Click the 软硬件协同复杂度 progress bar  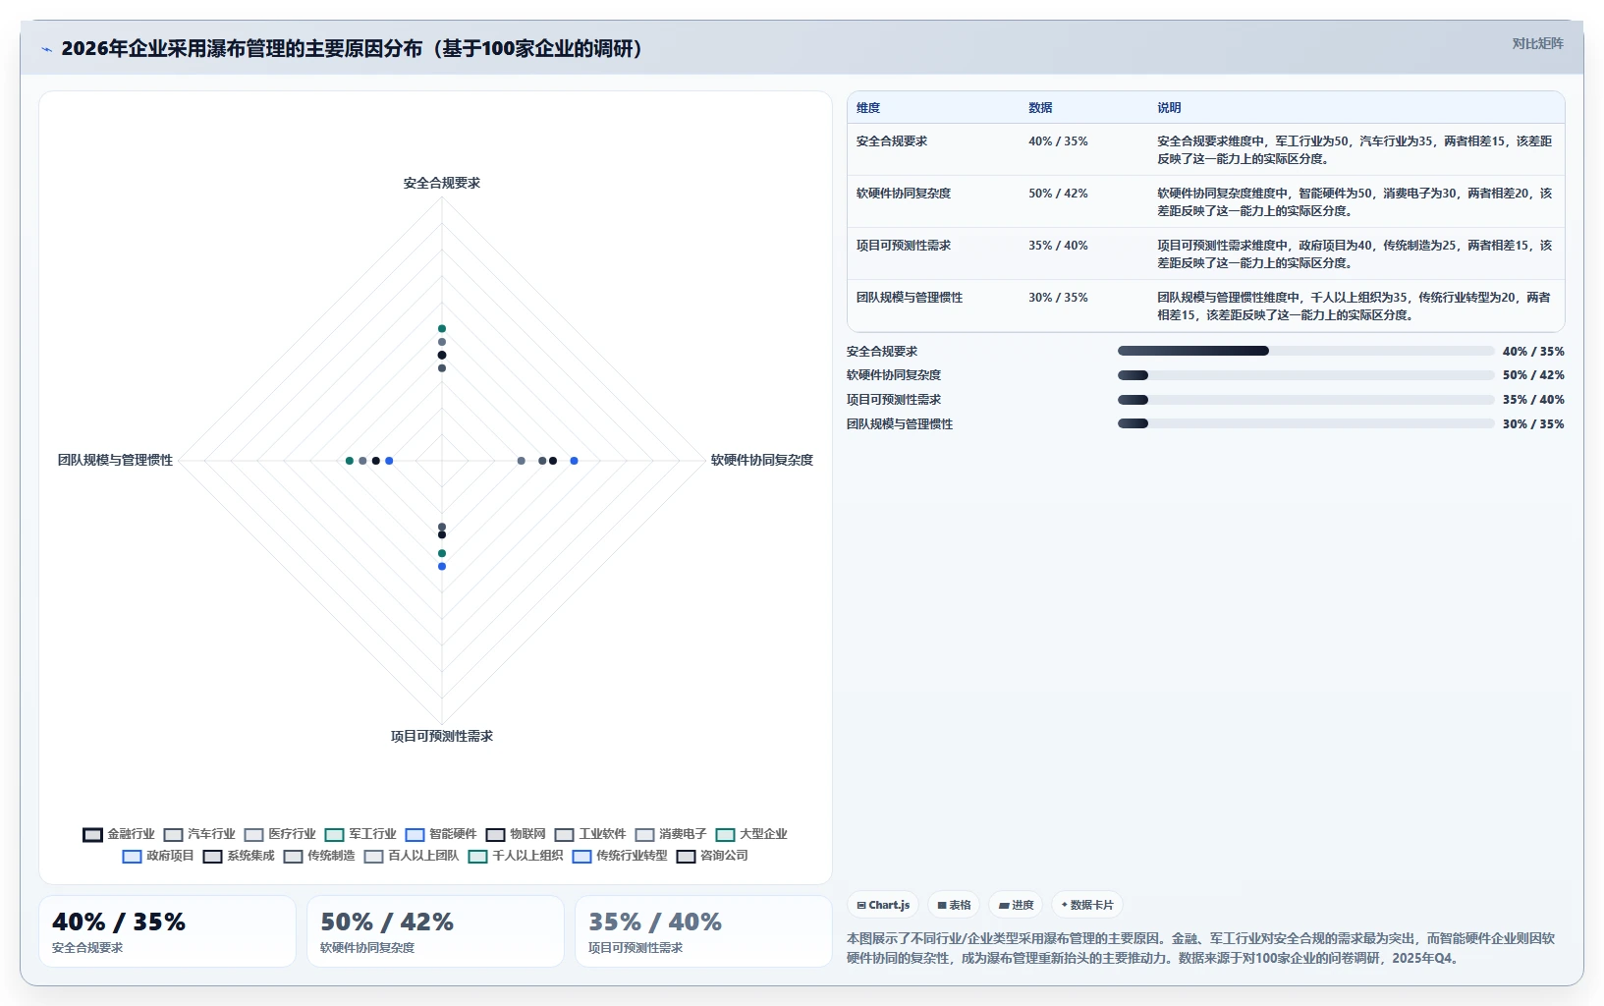point(1305,375)
